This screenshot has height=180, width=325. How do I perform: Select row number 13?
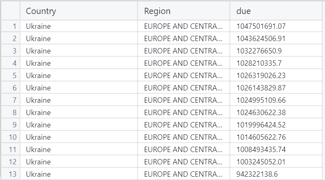11,174
